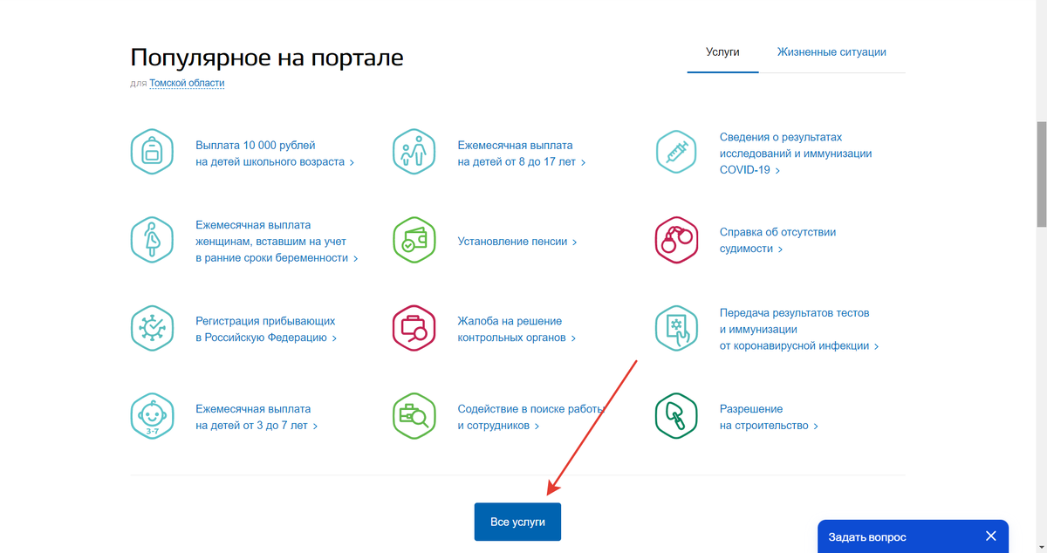Click the school backpack icon

[x=152, y=152]
